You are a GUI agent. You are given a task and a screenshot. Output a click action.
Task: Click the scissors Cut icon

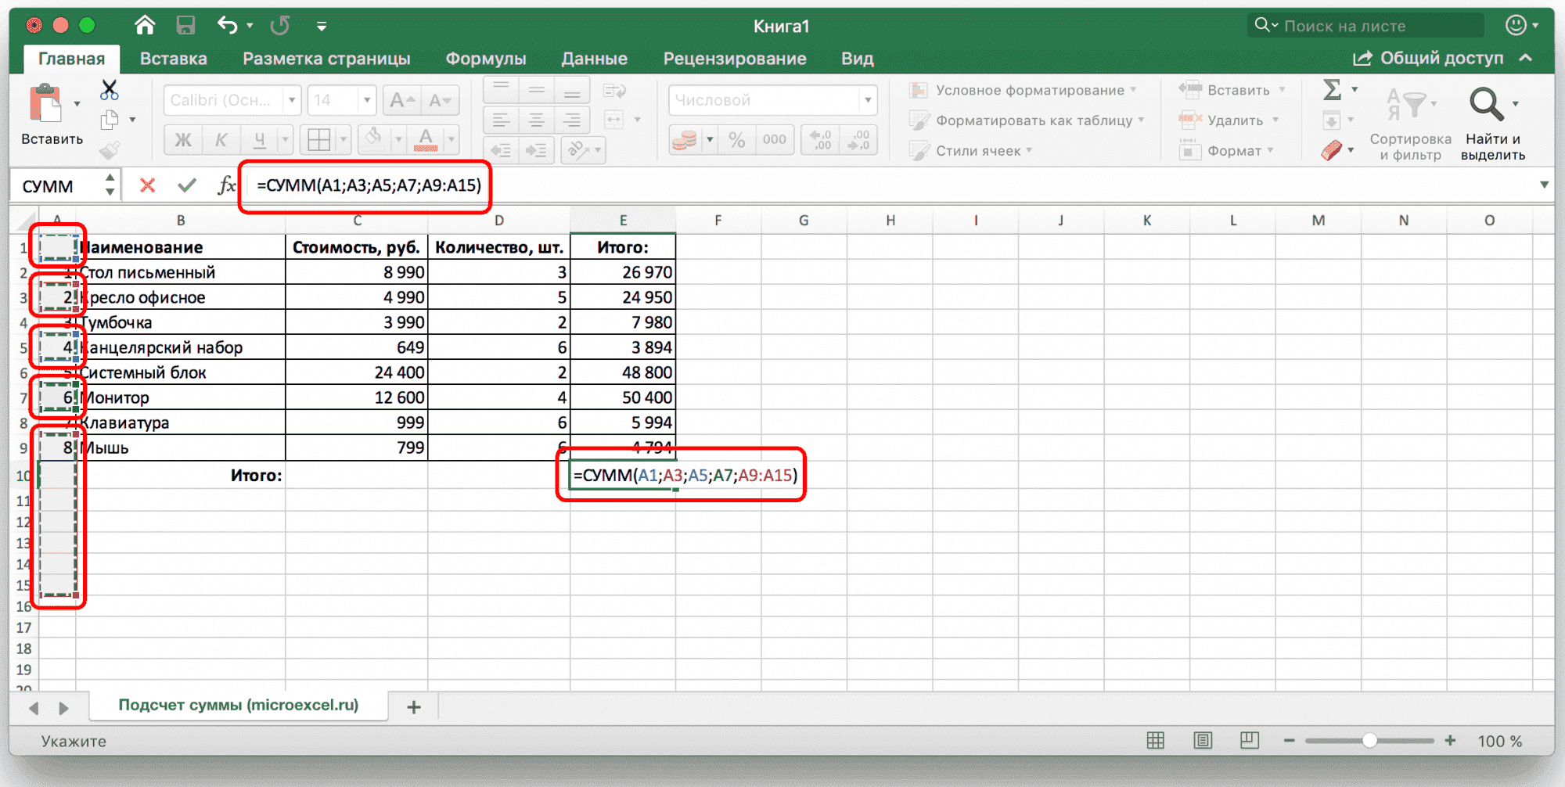[110, 90]
